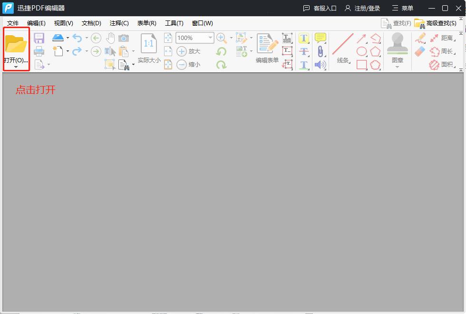Take a snapshot with the camera tool
Image resolution: width=466 pixels, height=314 pixels.
pyautogui.click(x=124, y=38)
